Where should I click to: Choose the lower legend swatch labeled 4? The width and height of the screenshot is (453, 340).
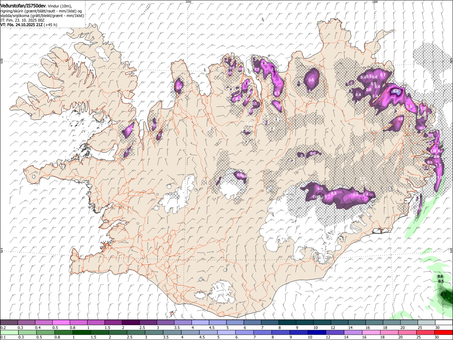pyautogui.click(x=190, y=333)
